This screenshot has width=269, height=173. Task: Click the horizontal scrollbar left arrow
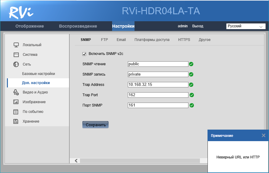point(76,161)
